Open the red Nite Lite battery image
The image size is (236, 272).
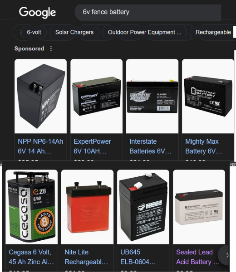[87, 207]
